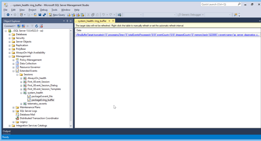Click the Data column header

[x=168, y=30]
